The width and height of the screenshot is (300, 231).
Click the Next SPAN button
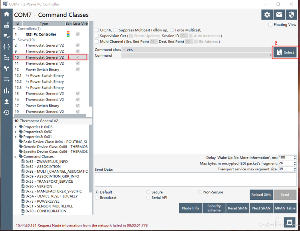[261, 208]
